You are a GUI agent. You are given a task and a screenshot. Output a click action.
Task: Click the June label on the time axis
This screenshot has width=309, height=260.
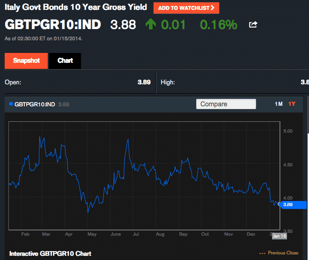[115, 233]
